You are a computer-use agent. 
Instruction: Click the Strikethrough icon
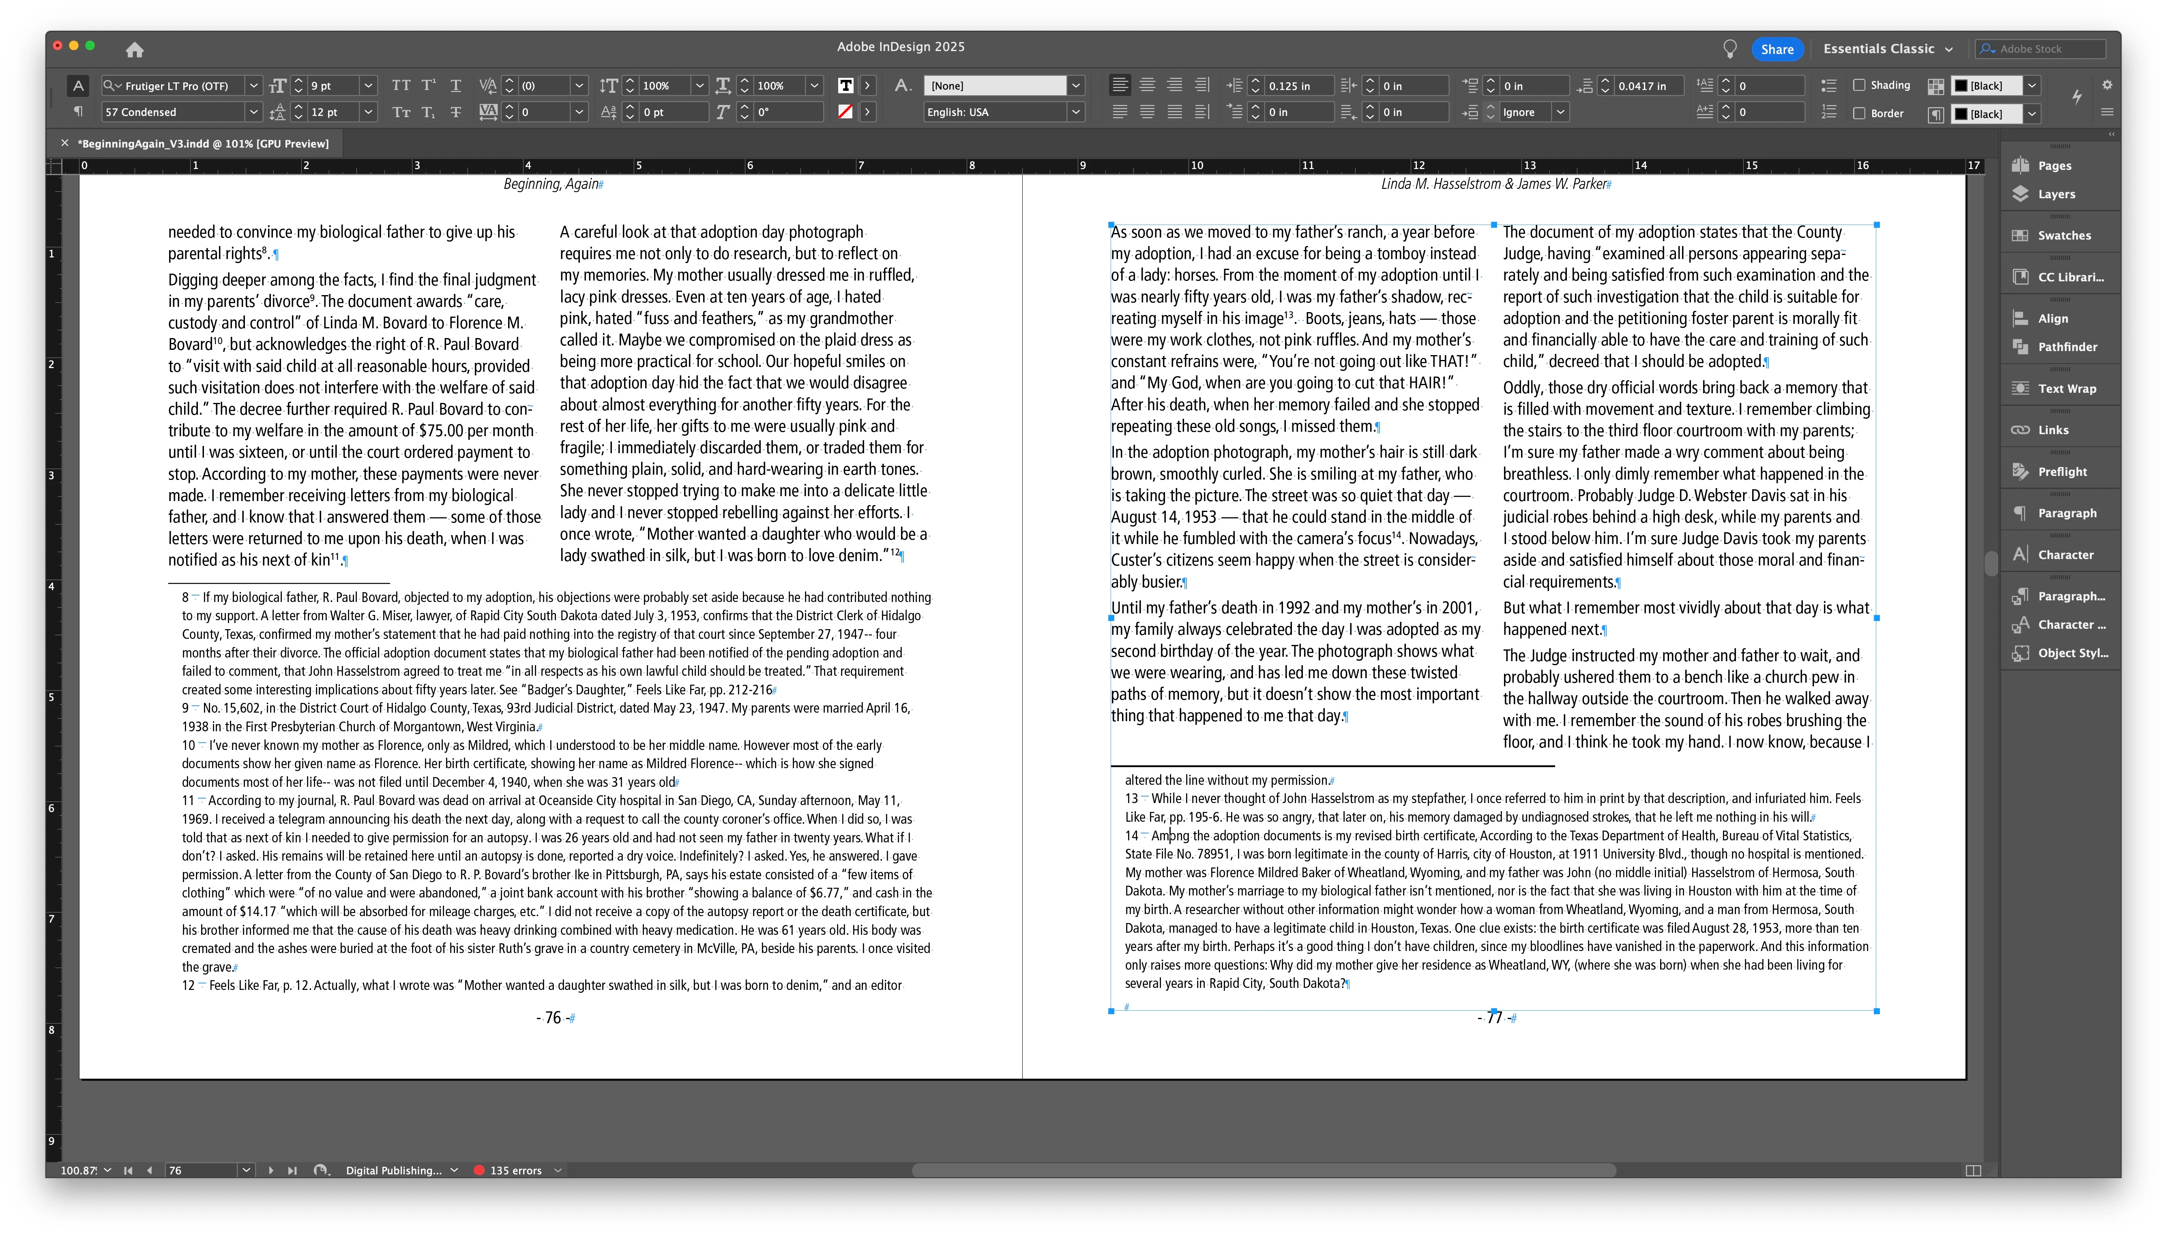point(456,112)
